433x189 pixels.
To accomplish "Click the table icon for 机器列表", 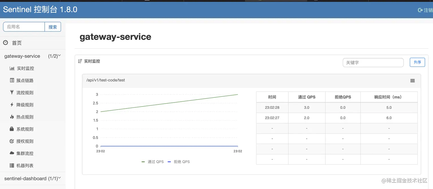I will (12, 165).
